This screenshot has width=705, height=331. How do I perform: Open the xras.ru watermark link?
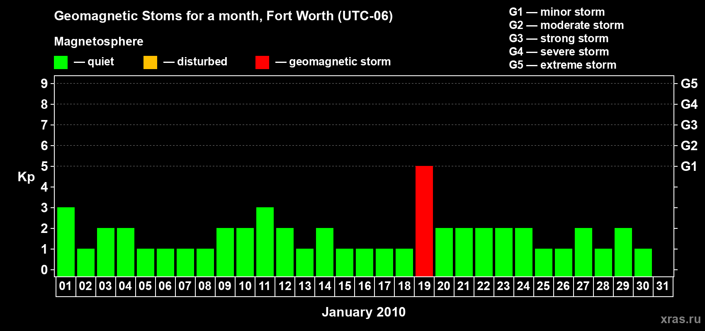tap(681, 319)
